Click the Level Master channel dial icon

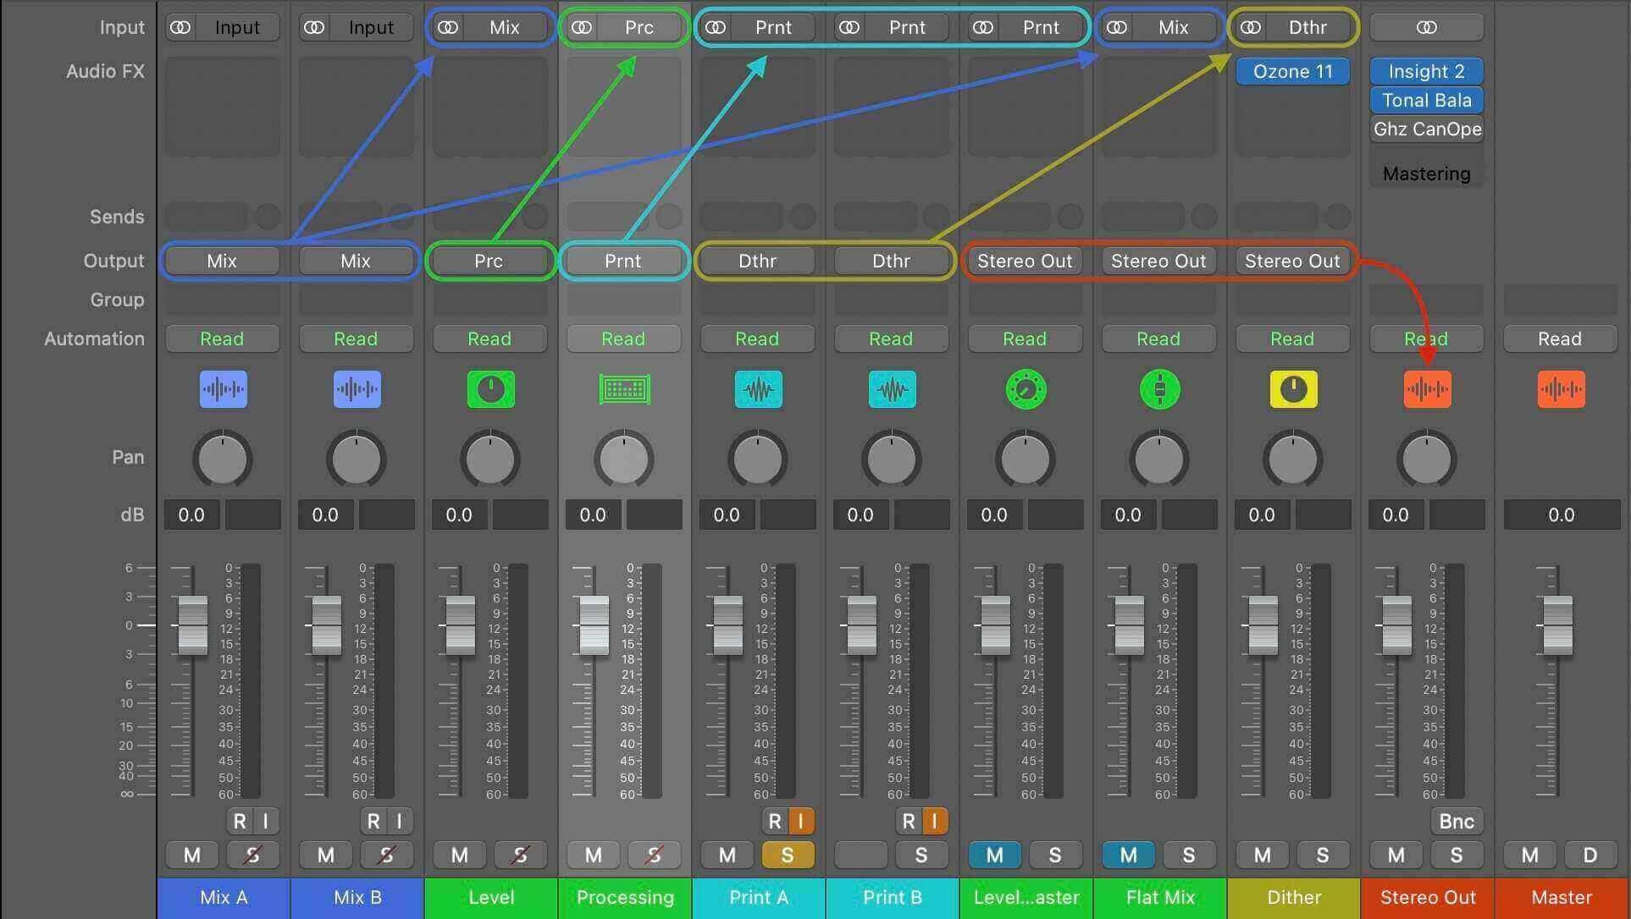1026,389
